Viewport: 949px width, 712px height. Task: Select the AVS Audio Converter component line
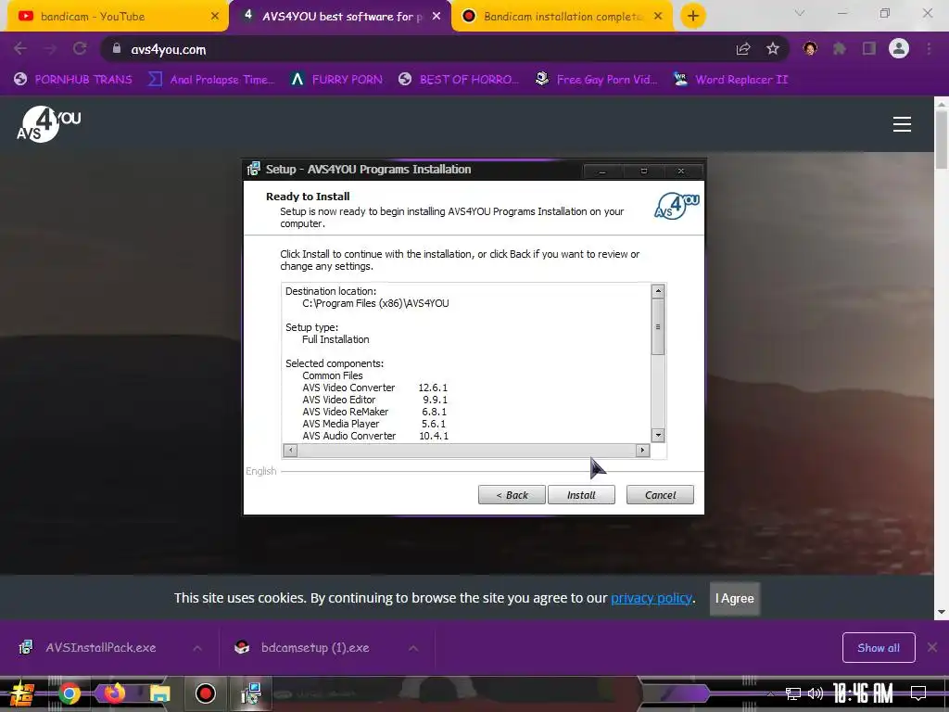(x=375, y=436)
